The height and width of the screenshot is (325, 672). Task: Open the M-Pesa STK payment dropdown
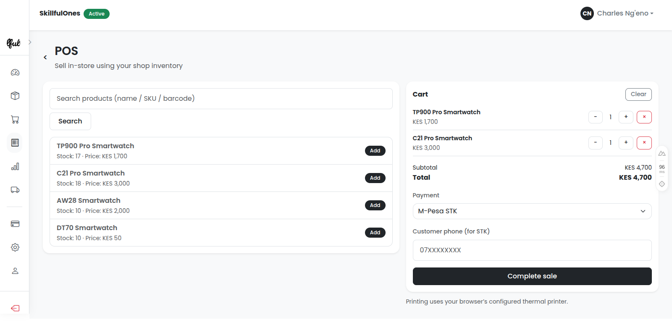pyautogui.click(x=532, y=211)
